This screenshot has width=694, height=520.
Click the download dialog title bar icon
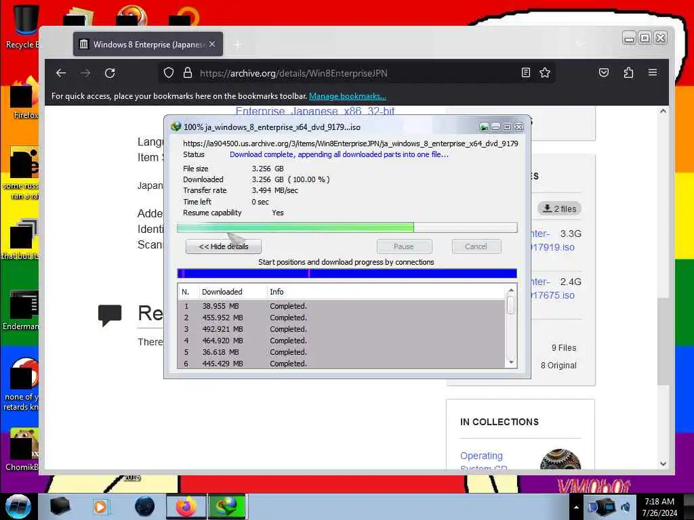(176, 127)
